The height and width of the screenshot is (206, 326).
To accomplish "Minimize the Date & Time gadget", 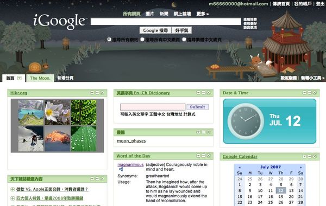I will pos(310,93).
